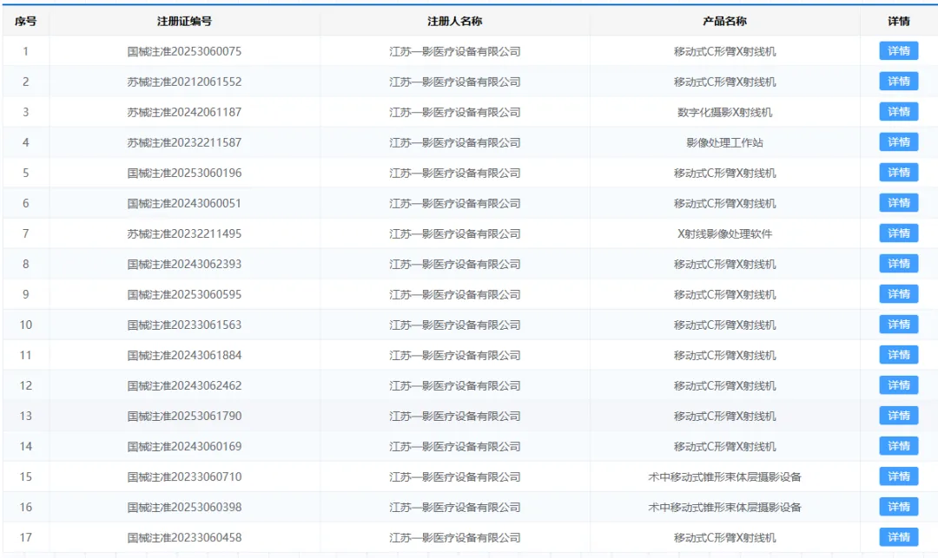Select cell 国械注准20243061884
938x558 pixels.
click(x=184, y=356)
